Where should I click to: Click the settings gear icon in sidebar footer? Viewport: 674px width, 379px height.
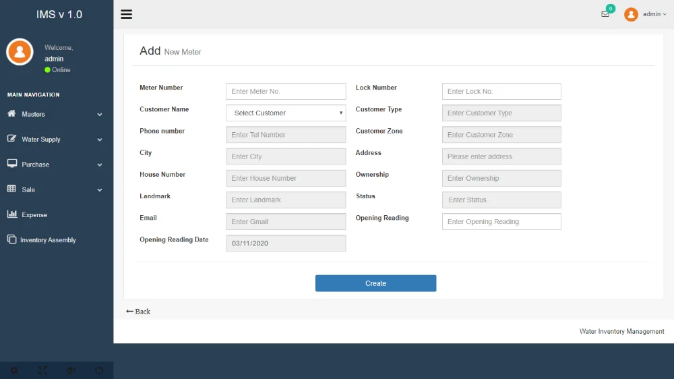click(x=14, y=370)
